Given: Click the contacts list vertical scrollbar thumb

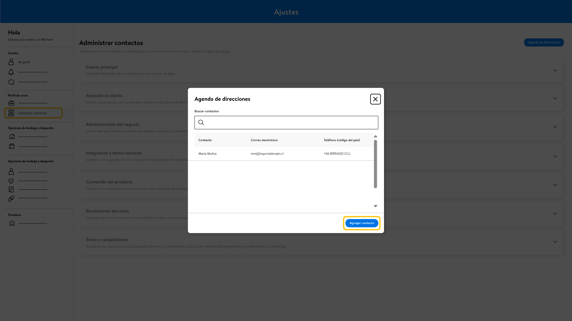Looking at the screenshot, I should 375,164.
